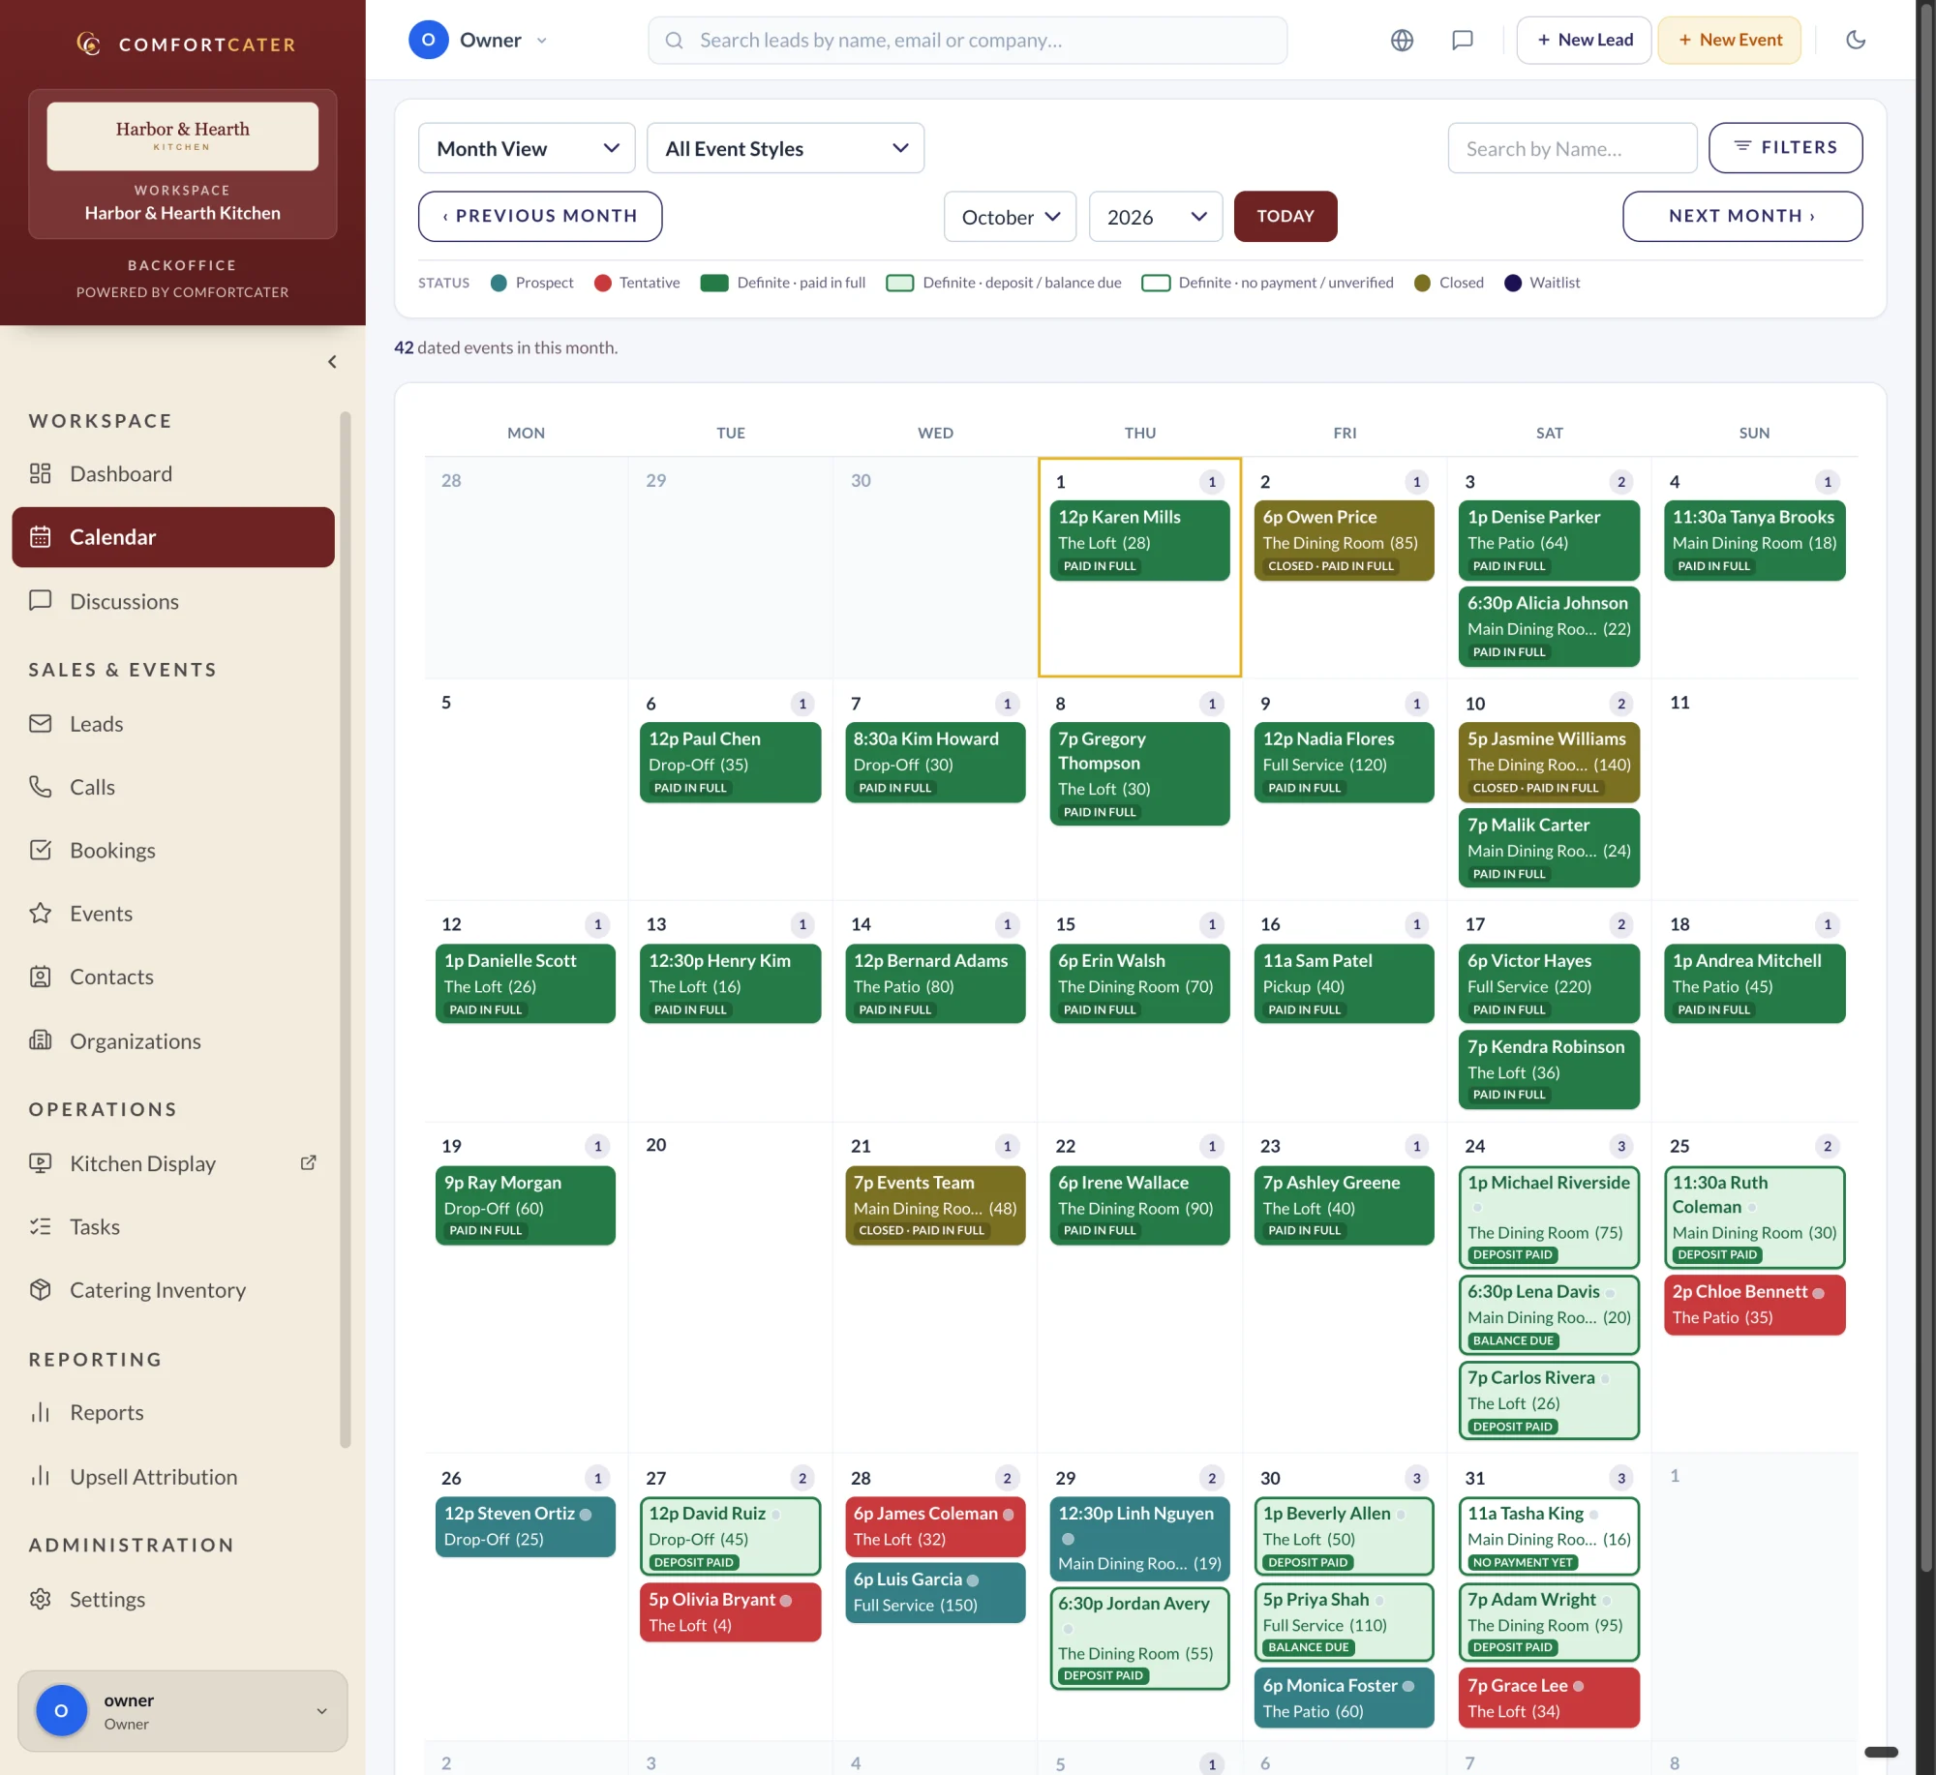
Task: Open Settings in Administration
Action: tap(173, 1599)
